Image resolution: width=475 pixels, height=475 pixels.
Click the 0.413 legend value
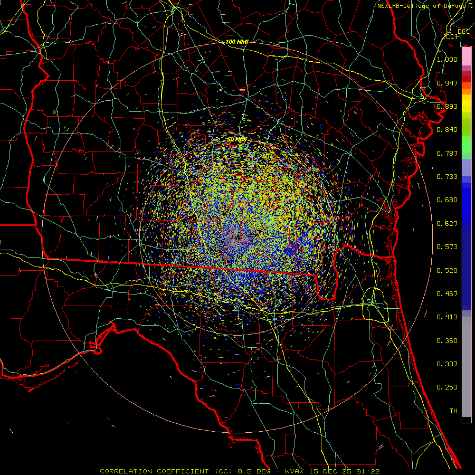(447, 317)
